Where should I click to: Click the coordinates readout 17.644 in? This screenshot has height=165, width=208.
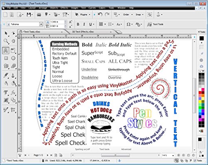(x=100, y=160)
